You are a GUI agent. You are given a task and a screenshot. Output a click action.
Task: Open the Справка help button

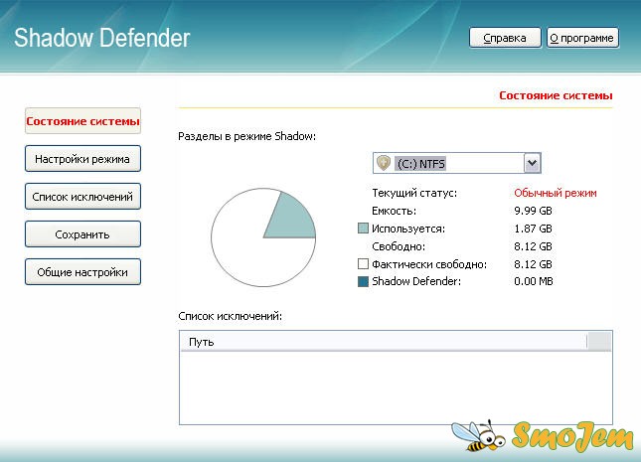(x=505, y=38)
